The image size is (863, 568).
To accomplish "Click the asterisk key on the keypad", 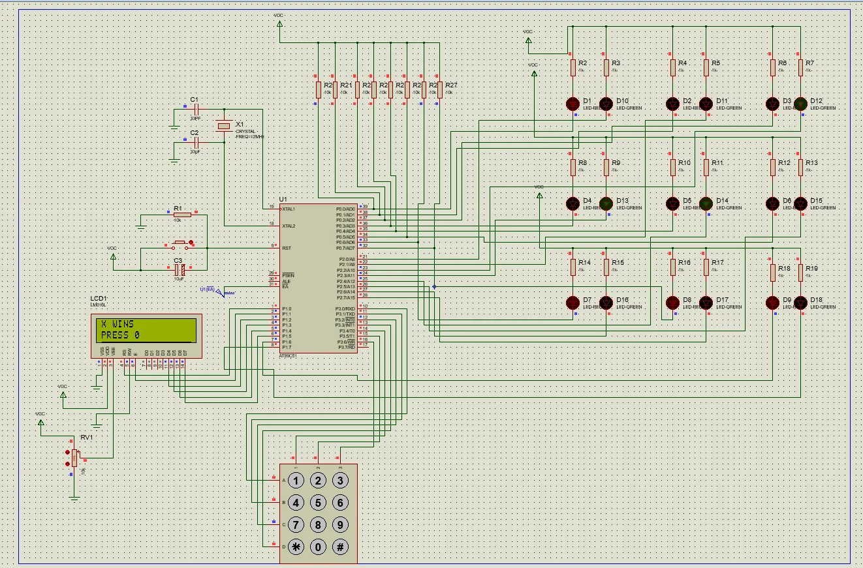I will click(x=296, y=546).
